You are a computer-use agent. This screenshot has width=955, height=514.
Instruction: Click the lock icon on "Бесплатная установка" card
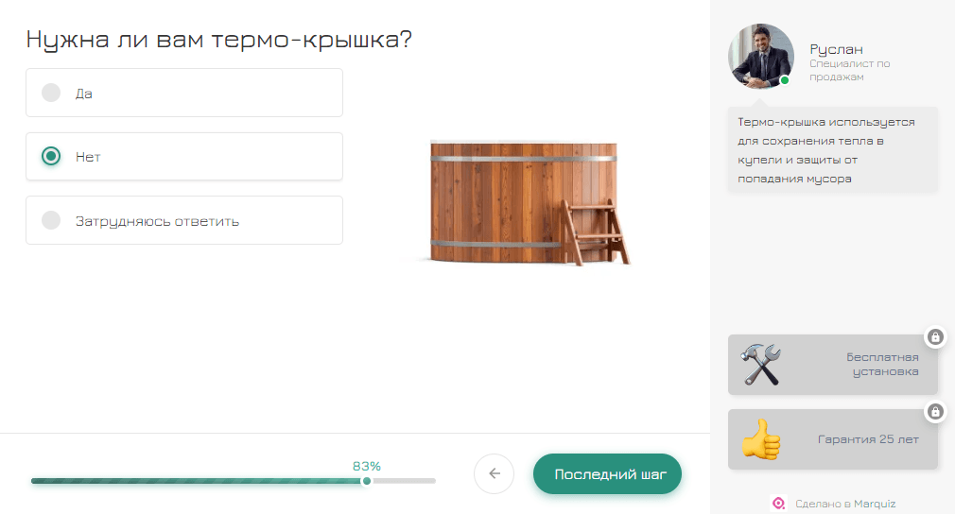tap(935, 337)
